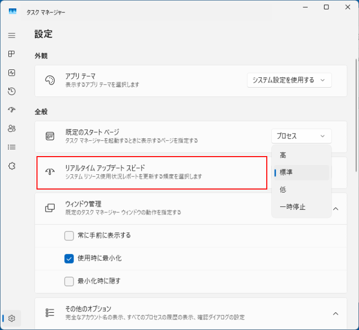
Task: Click the palette icon for アプリ テーマ
Action: coord(50,80)
